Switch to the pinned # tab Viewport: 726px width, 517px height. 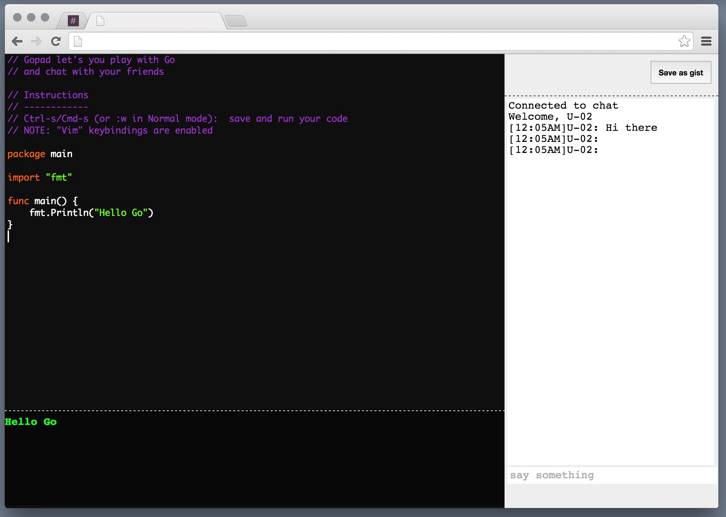[73, 21]
